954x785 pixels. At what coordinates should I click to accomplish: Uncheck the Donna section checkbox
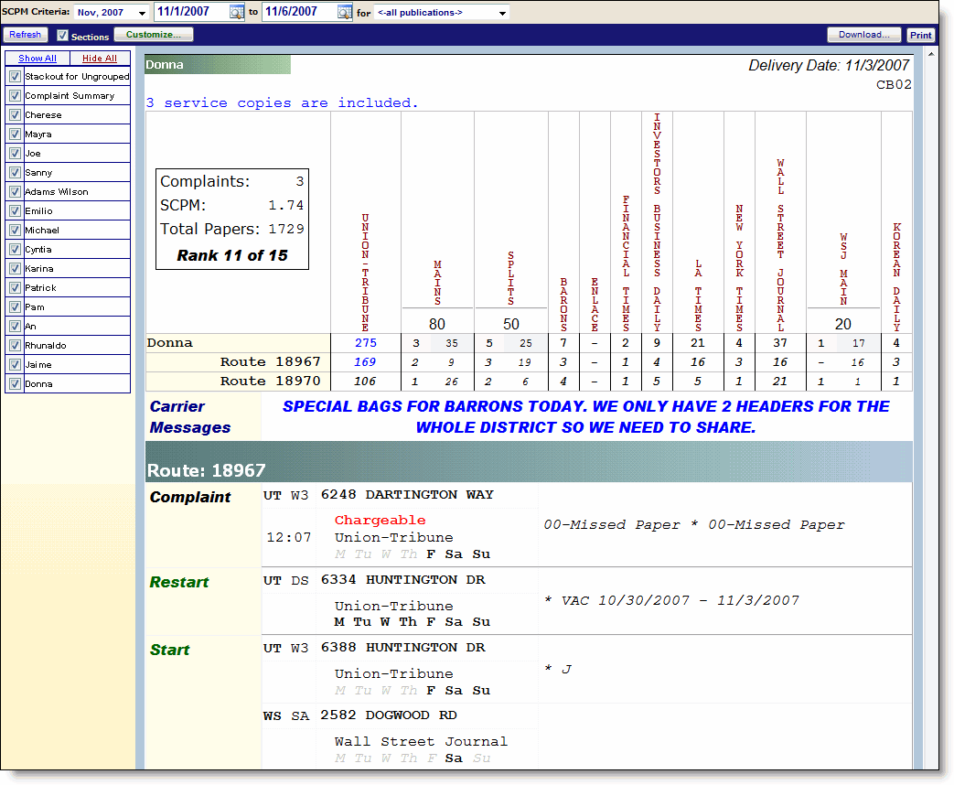(x=15, y=384)
